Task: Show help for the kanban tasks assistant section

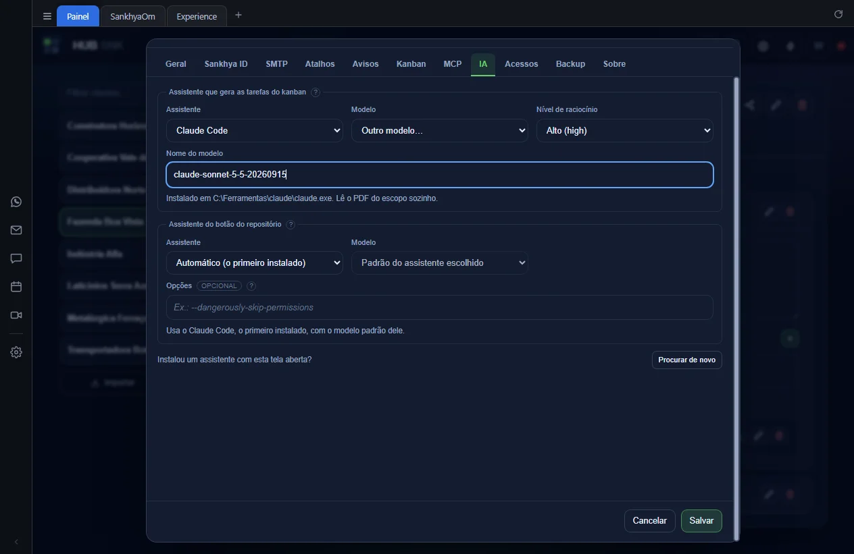Action: coord(316,92)
